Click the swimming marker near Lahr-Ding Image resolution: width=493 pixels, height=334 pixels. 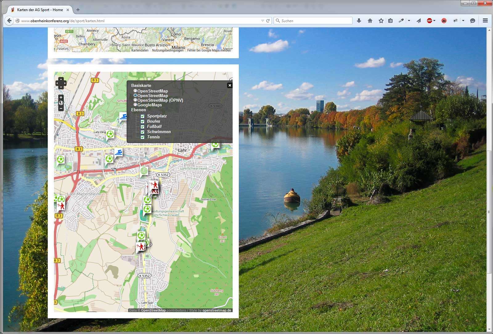coord(123,117)
